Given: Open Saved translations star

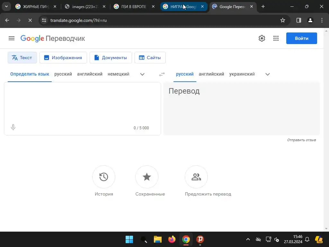Looking at the screenshot, I should [x=147, y=177].
